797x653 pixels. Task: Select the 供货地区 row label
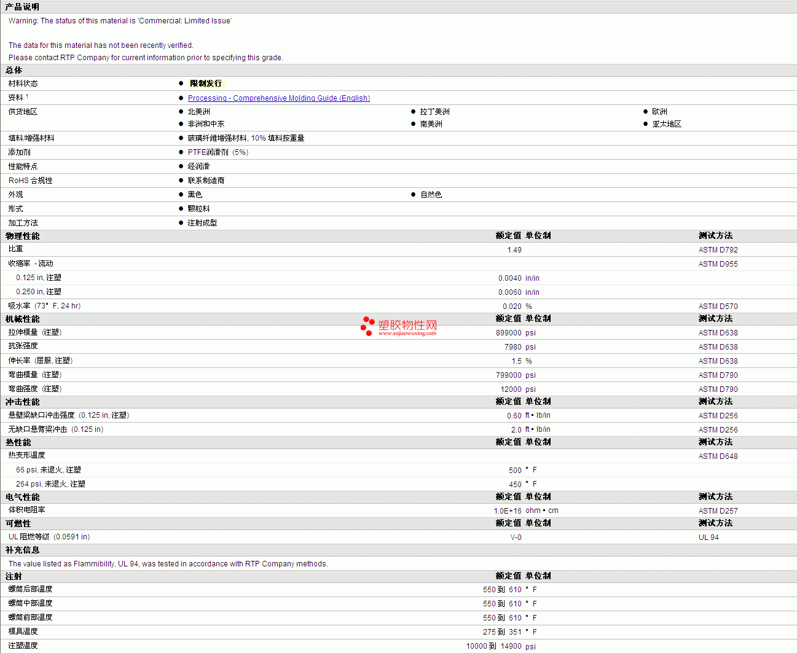pos(23,112)
